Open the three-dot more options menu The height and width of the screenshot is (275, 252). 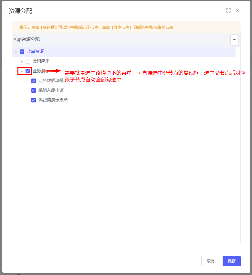tap(235, 40)
